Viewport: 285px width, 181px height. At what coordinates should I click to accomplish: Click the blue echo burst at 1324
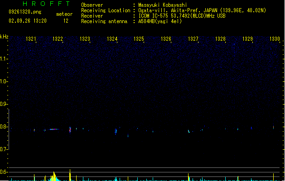pyautogui.click(x=116, y=131)
